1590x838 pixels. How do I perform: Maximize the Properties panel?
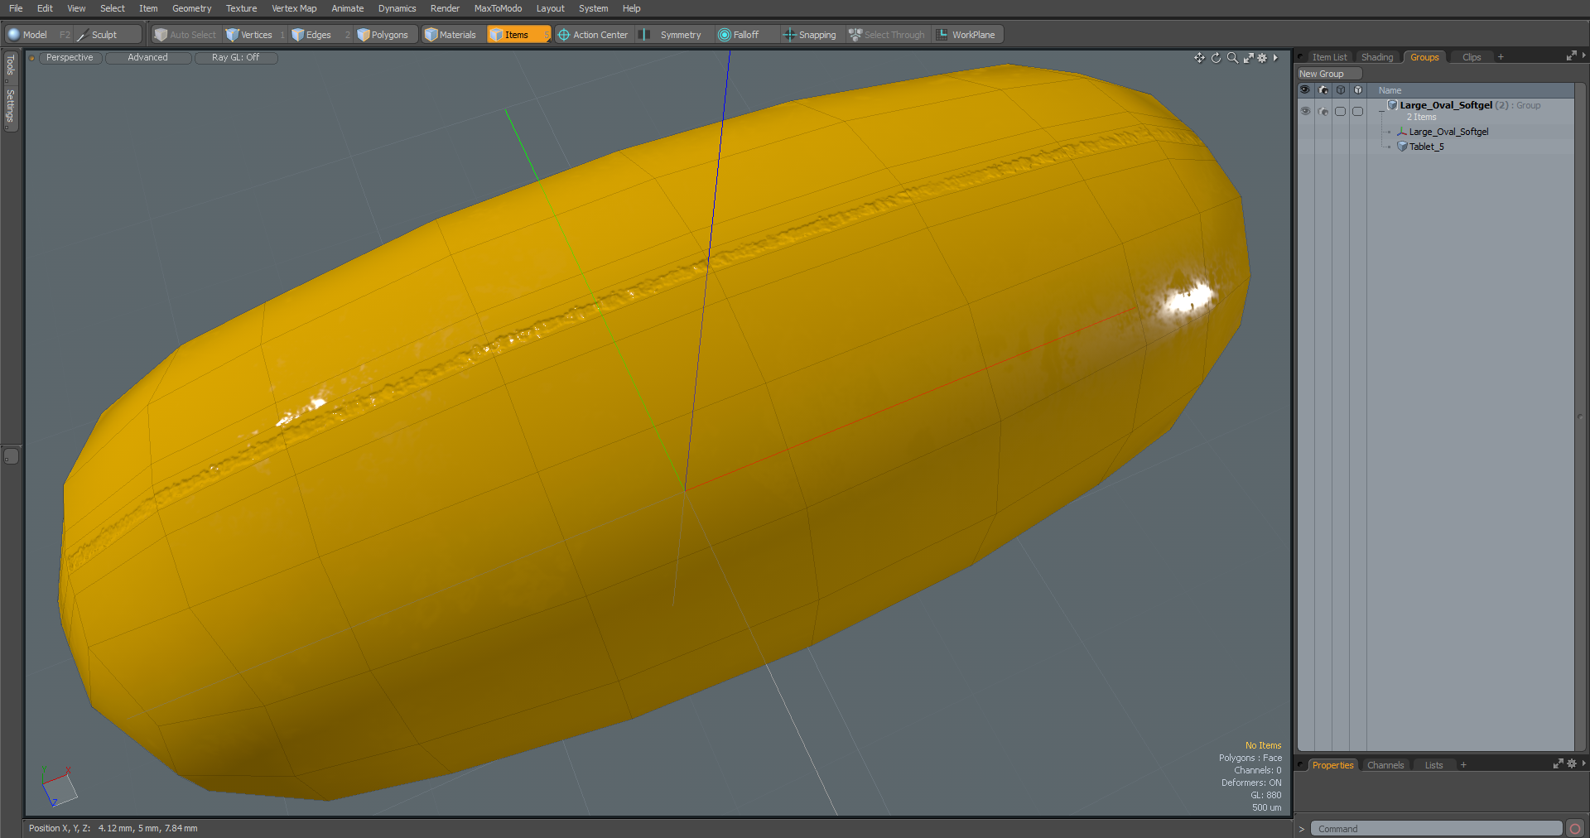point(1558,763)
